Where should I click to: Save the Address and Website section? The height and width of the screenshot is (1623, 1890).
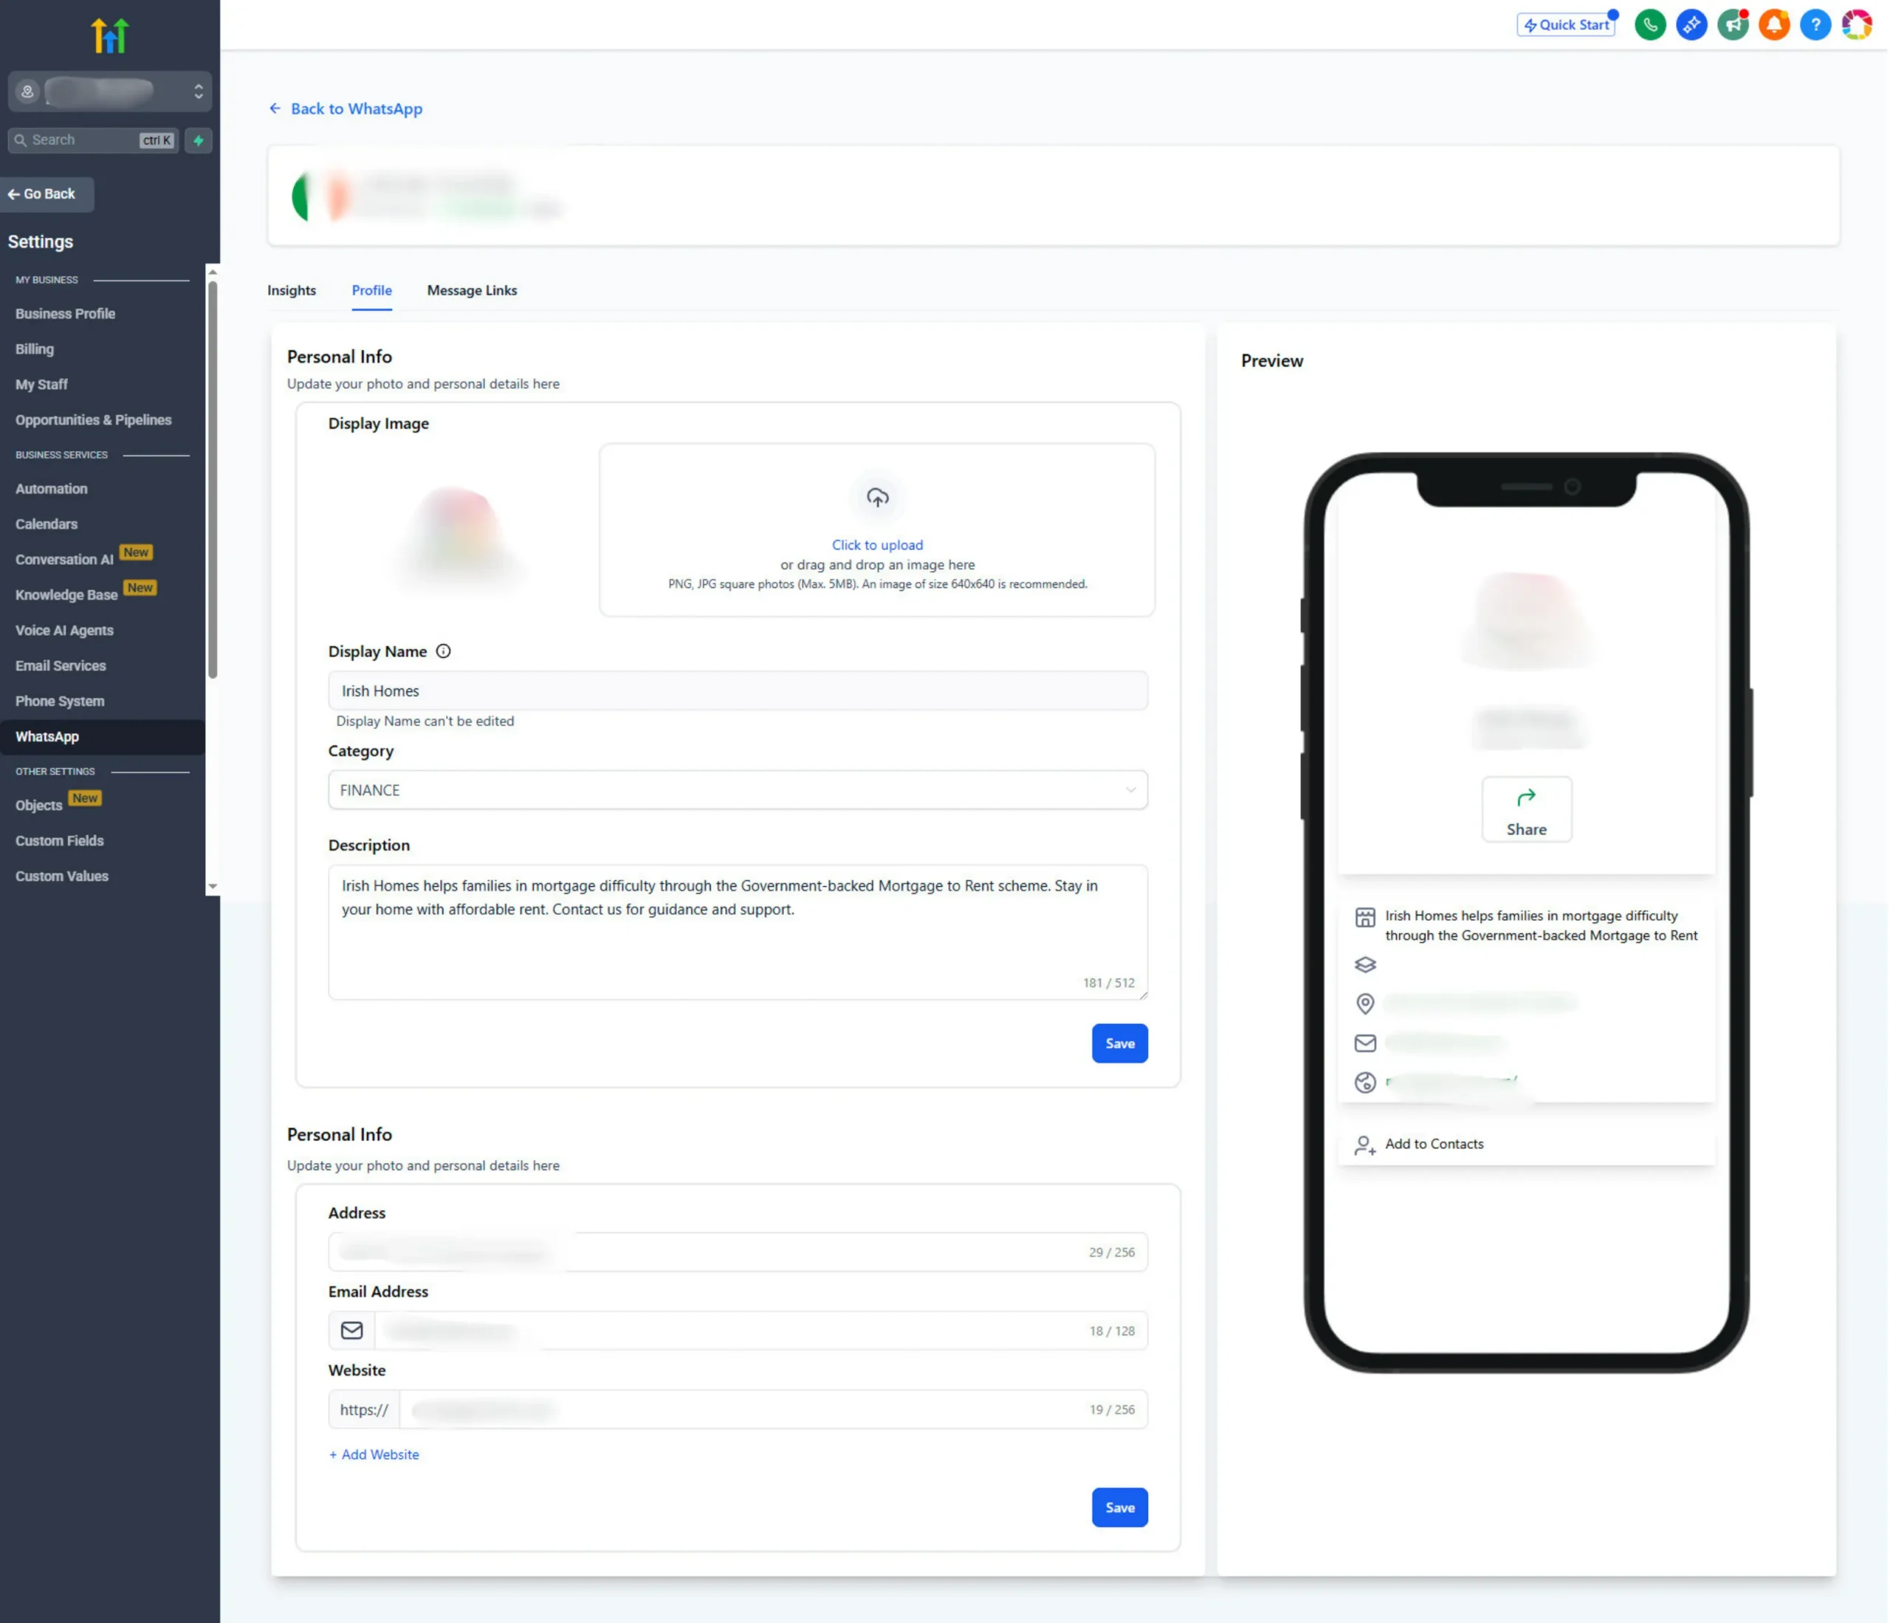coord(1119,1507)
